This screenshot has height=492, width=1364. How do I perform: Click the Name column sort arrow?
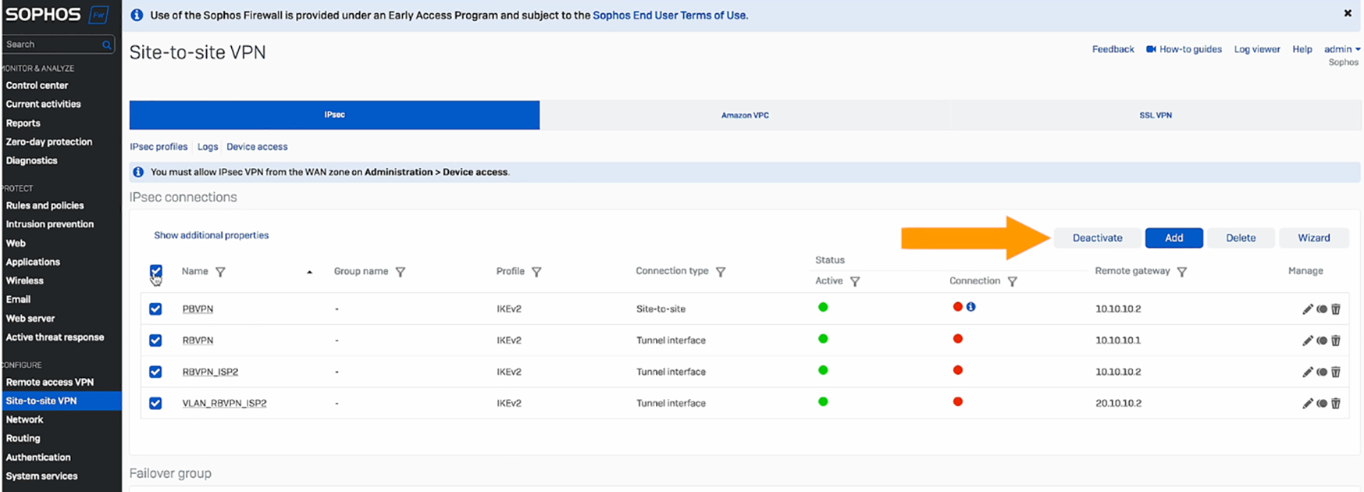pos(310,273)
